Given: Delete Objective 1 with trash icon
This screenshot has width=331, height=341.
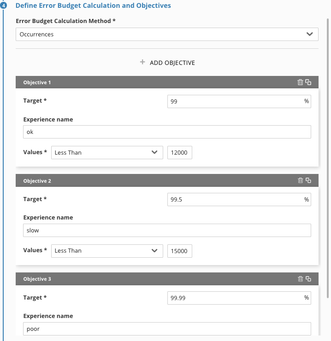Looking at the screenshot, I should click(300, 82).
